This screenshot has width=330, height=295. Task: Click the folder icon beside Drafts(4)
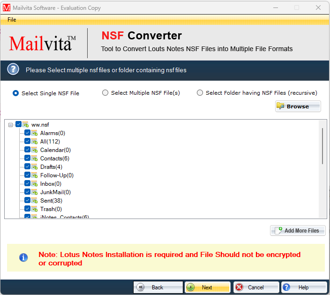(x=35, y=166)
